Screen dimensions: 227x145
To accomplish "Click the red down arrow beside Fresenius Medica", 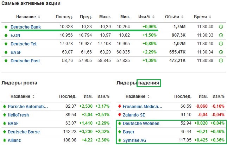I will (120, 106).
